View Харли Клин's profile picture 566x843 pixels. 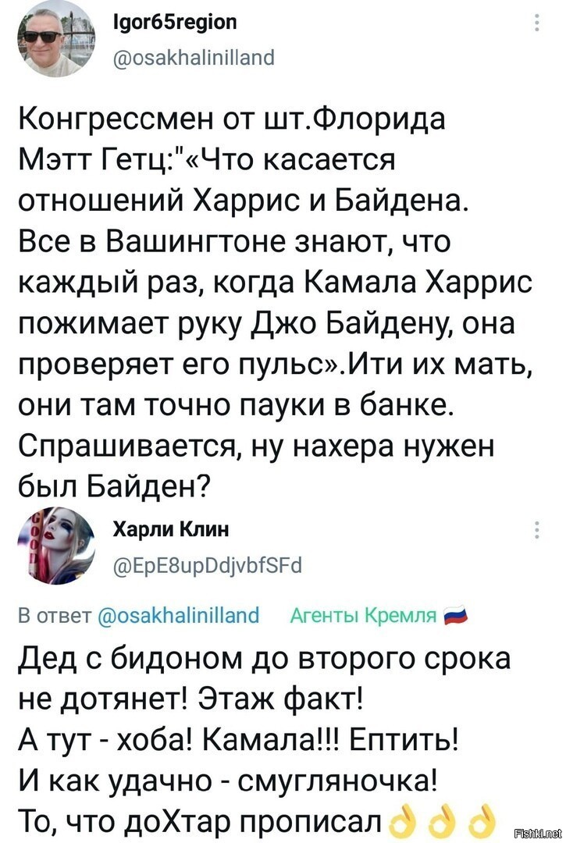[x=56, y=545]
